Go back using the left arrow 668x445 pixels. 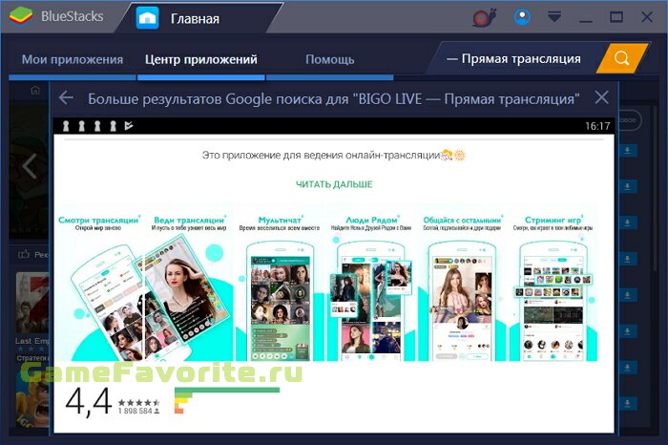point(66,98)
